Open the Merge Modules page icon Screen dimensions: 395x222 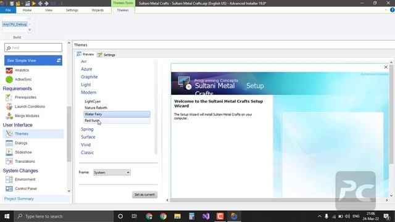pos(9,116)
